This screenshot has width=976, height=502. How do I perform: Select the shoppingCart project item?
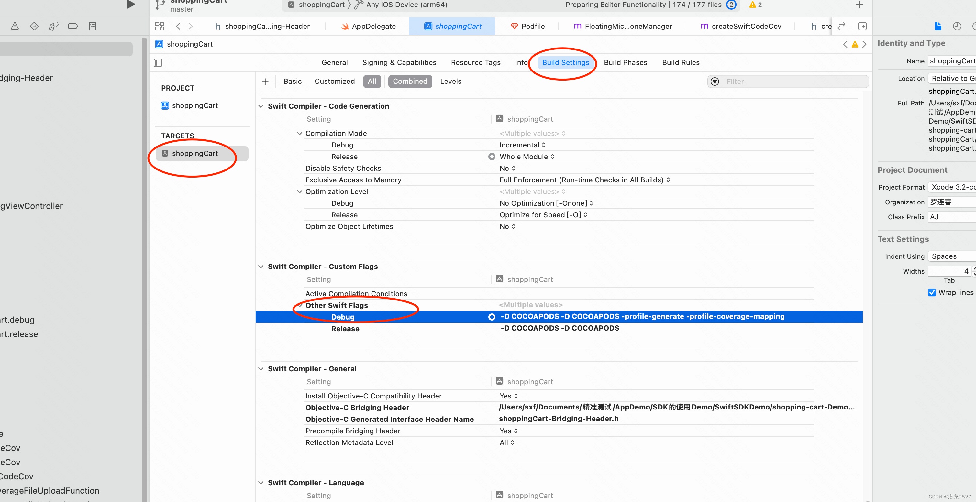(x=194, y=106)
